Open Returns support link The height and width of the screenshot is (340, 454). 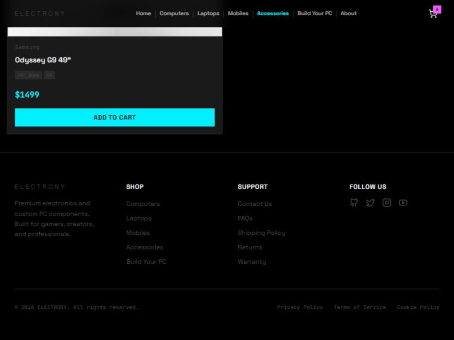(x=250, y=247)
